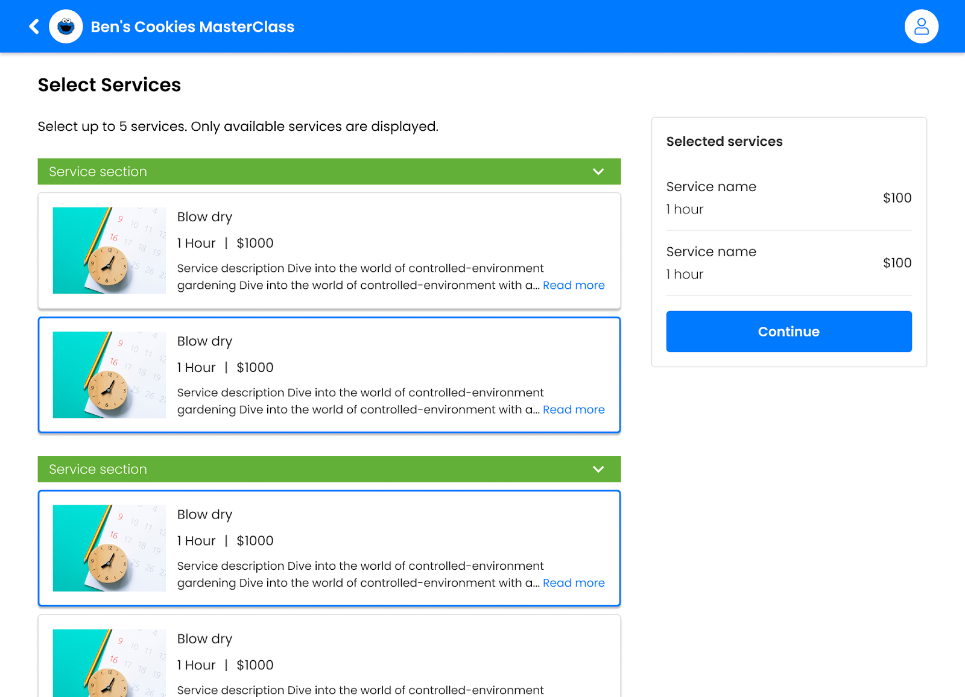Screen dimensions: 965x697
Task: Click the clock thumbnail of the second service
Action: 109,375
